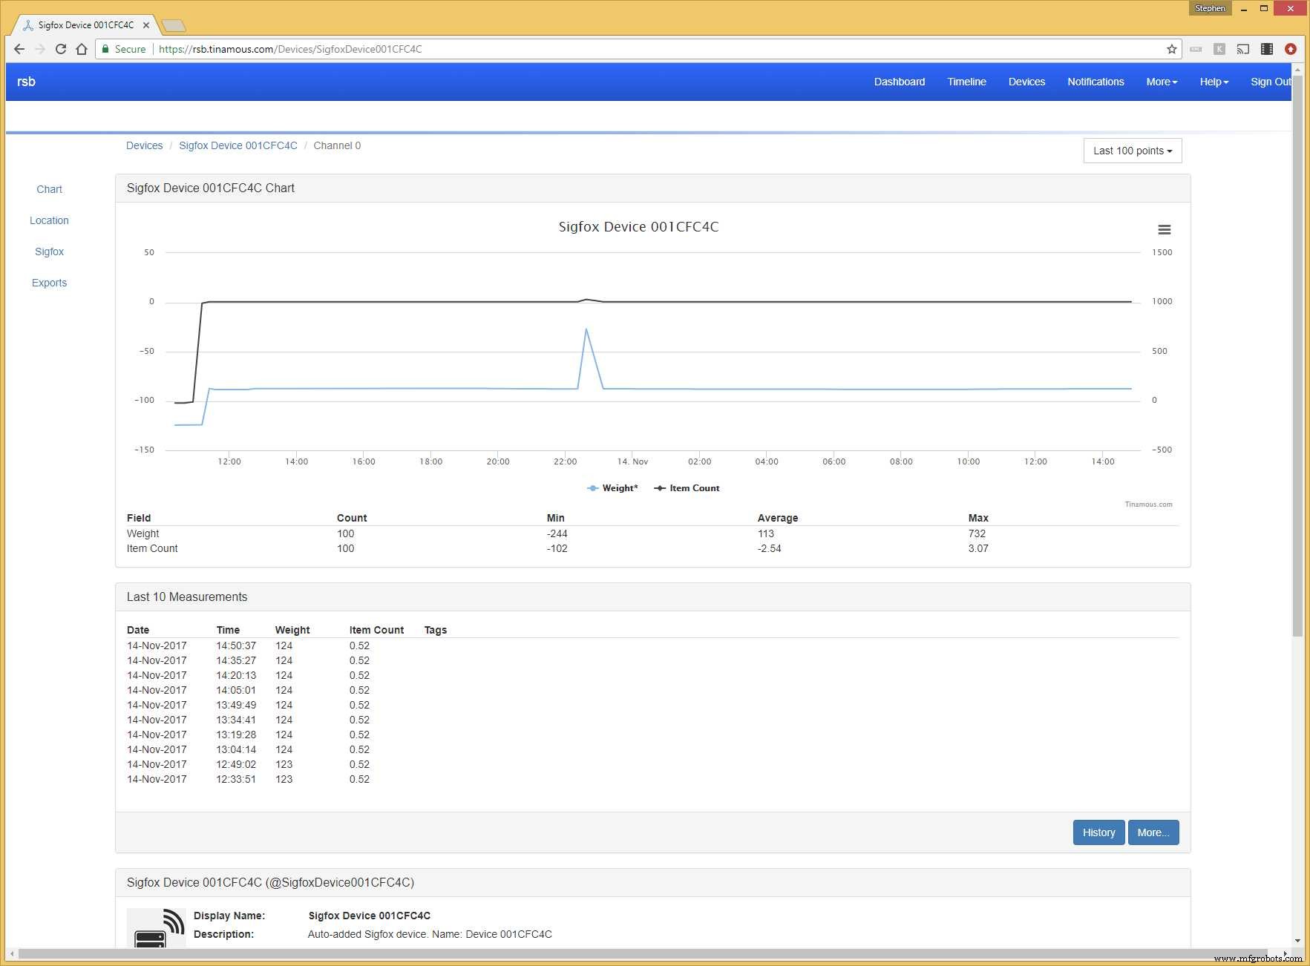
Task: Open the Sigfox Device 001CFC4C breadcrumb link
Action: pyautogui.click(x=238, y=145)
